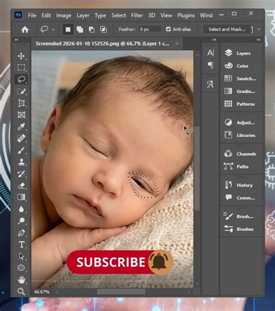The image size is (275, 311).
Task: Open the Select menu
Action: point(119,16)
